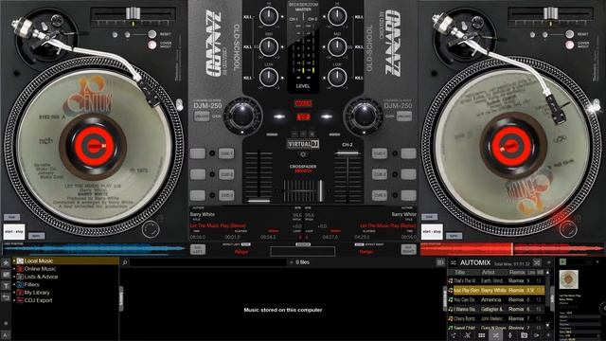606x341 pixels.
Task: Toggle right channel MID kill
Action: tap(359, 47)
